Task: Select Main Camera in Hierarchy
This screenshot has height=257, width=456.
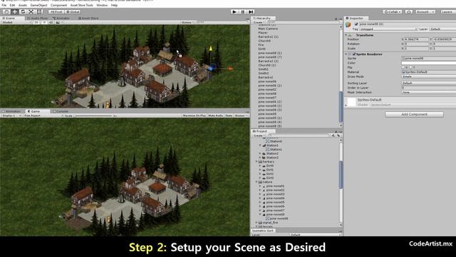Action: point(268,29)
